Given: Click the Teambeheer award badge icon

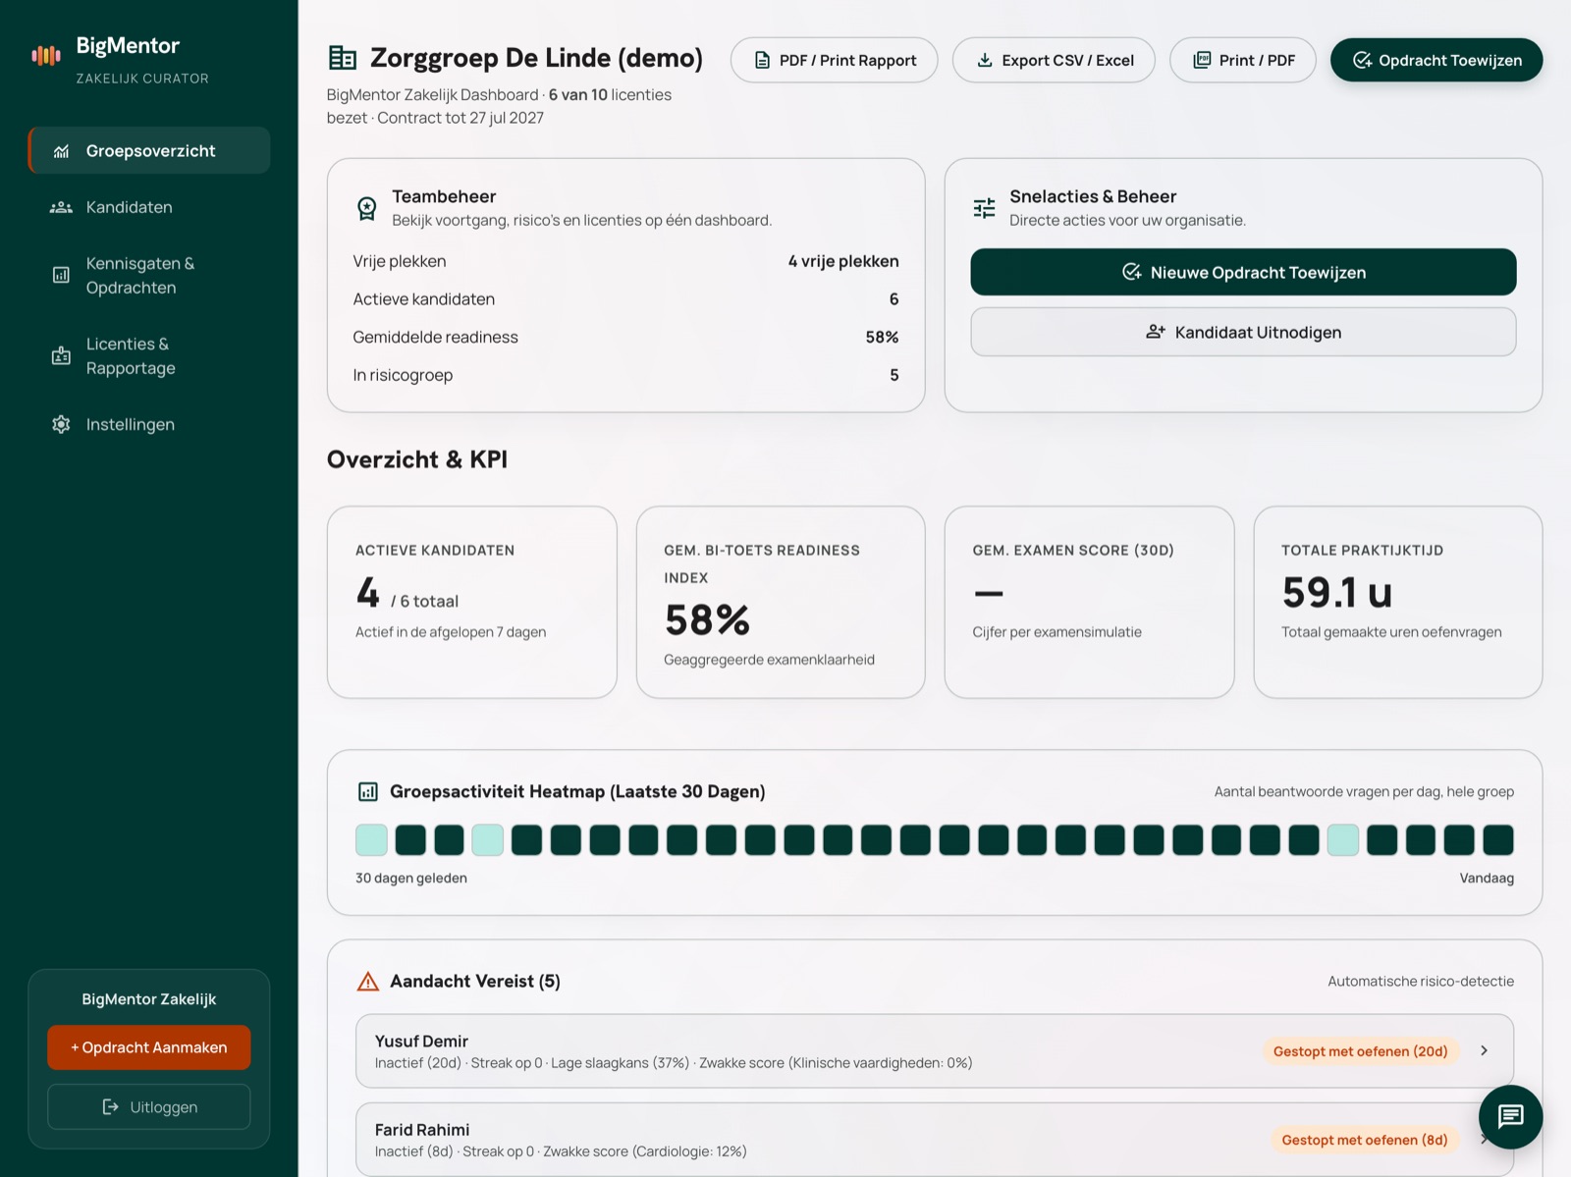Looking at the screenshot, I should [366, 208].
